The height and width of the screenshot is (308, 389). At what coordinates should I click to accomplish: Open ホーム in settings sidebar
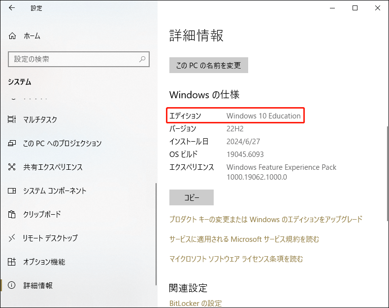(32, 36)
